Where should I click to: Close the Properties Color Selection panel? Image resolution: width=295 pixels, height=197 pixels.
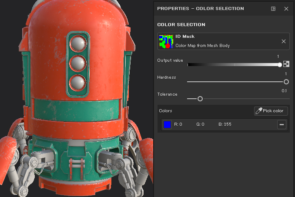click(x=286, y=9)
